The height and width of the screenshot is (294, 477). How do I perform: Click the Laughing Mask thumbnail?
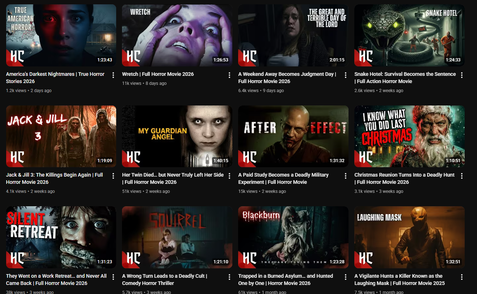(x=409, y=237)
